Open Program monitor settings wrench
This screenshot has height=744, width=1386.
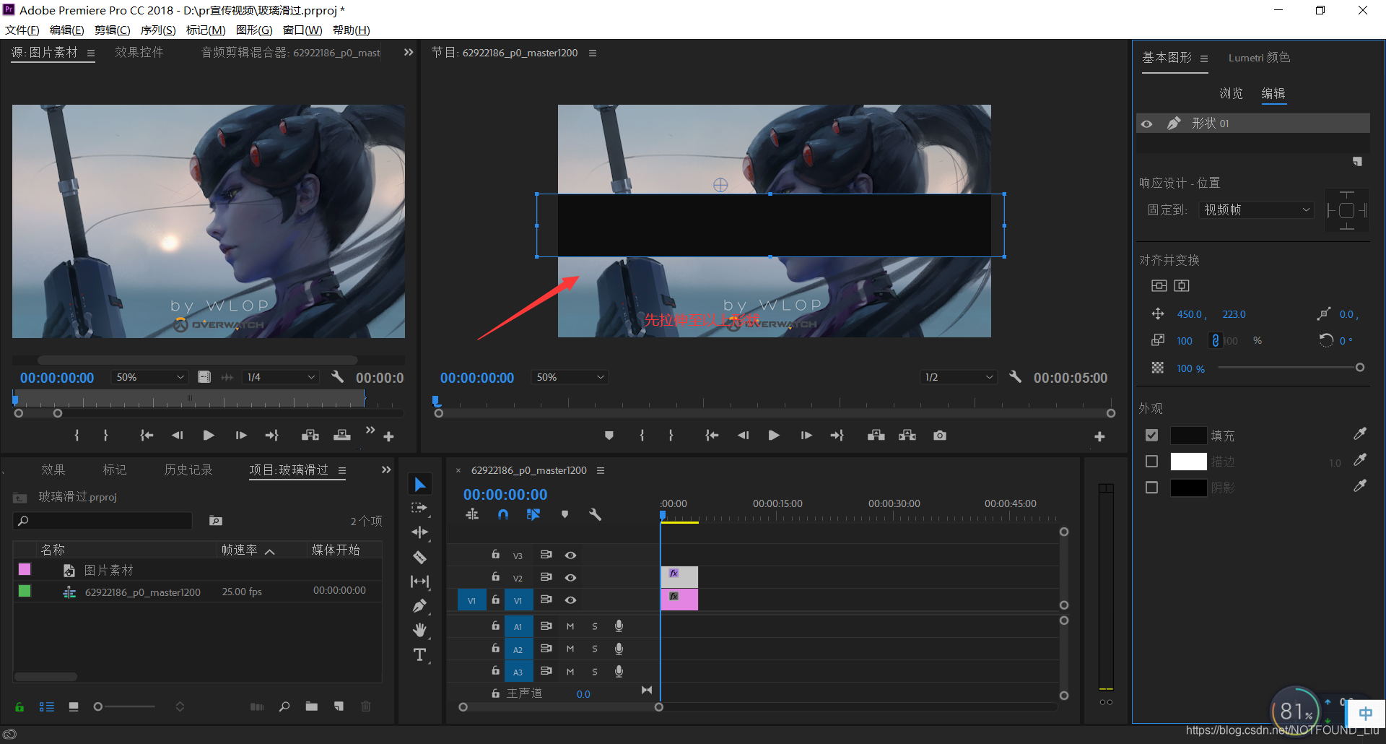pos(1015,376)
